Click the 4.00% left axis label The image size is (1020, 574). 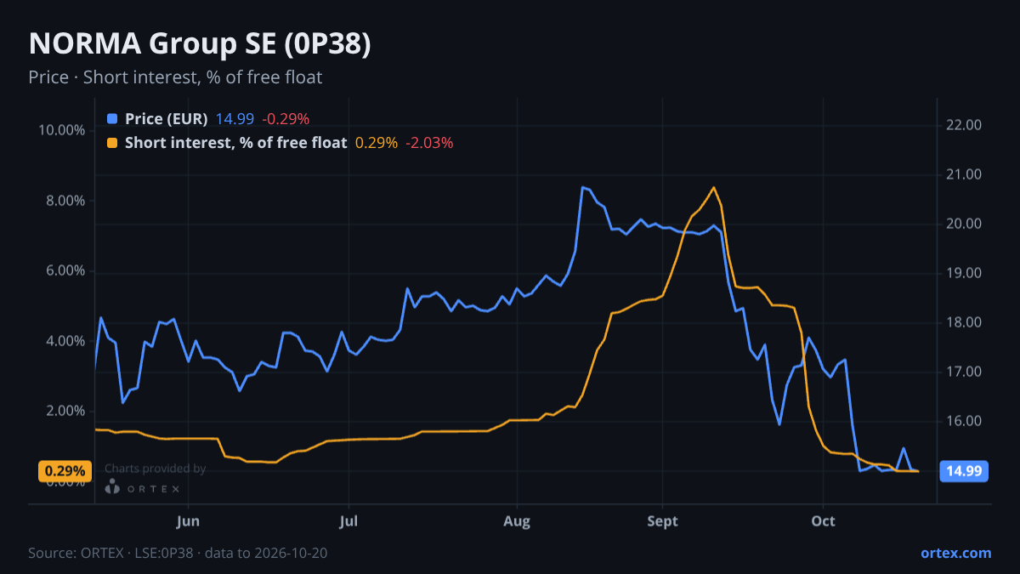coord(65,341)
